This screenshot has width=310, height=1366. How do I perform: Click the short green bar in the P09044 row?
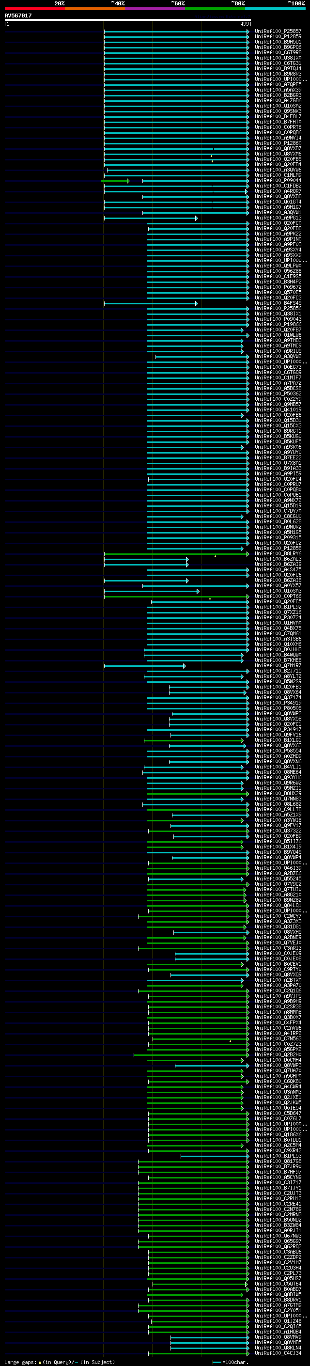(115, 181)
